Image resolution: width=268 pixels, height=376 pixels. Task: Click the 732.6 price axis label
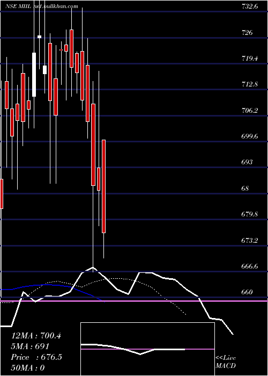[x=250, y=6]
